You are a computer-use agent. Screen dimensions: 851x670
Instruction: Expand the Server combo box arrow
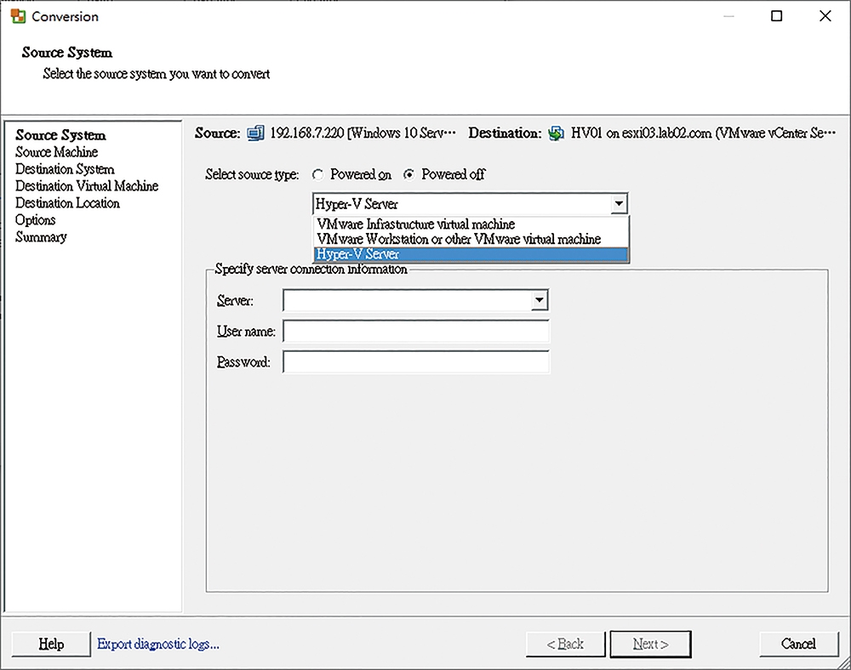539,300
